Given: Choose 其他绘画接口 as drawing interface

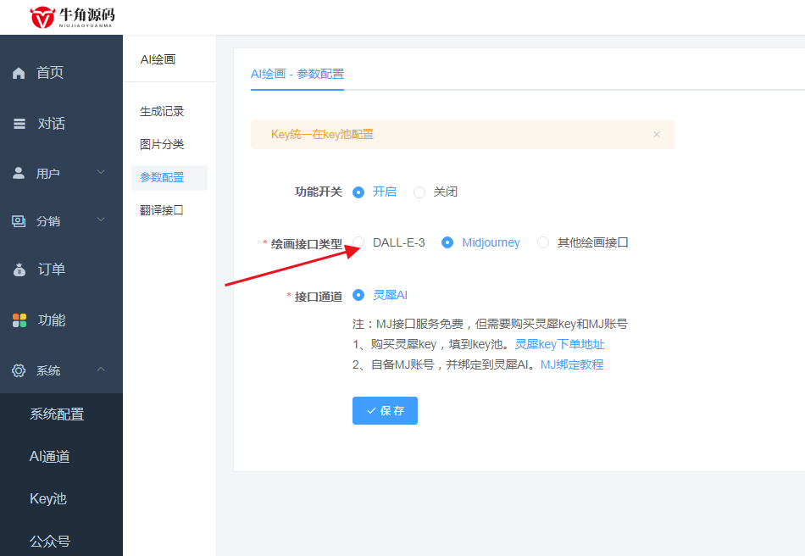Looking at the screenshot, I should coord(542,242).
